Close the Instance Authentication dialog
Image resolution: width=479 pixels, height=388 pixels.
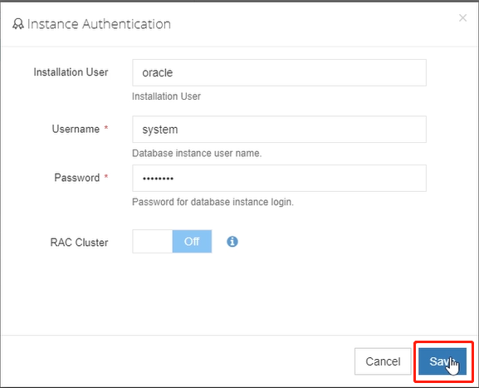pyautogui.click(x=462, y=18)
